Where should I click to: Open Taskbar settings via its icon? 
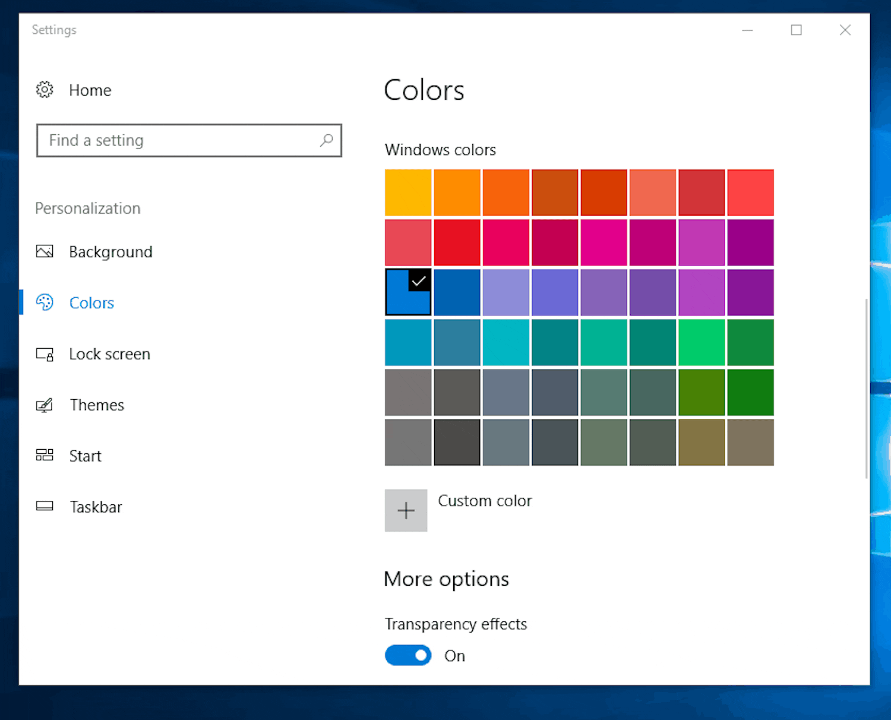tap(45, 506)
